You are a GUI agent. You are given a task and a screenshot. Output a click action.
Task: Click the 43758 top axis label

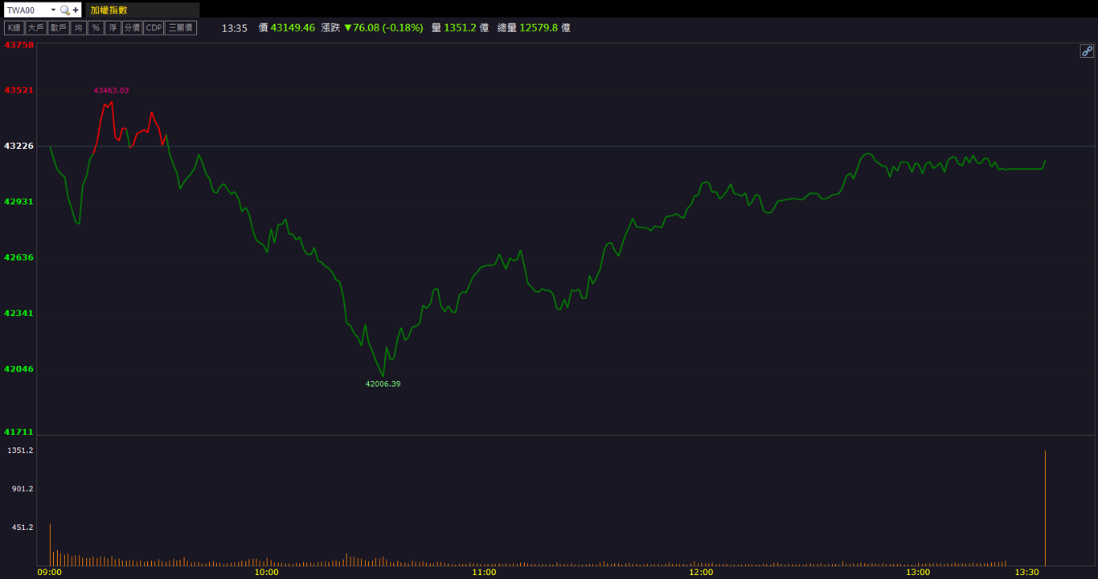tap(19, 45)
